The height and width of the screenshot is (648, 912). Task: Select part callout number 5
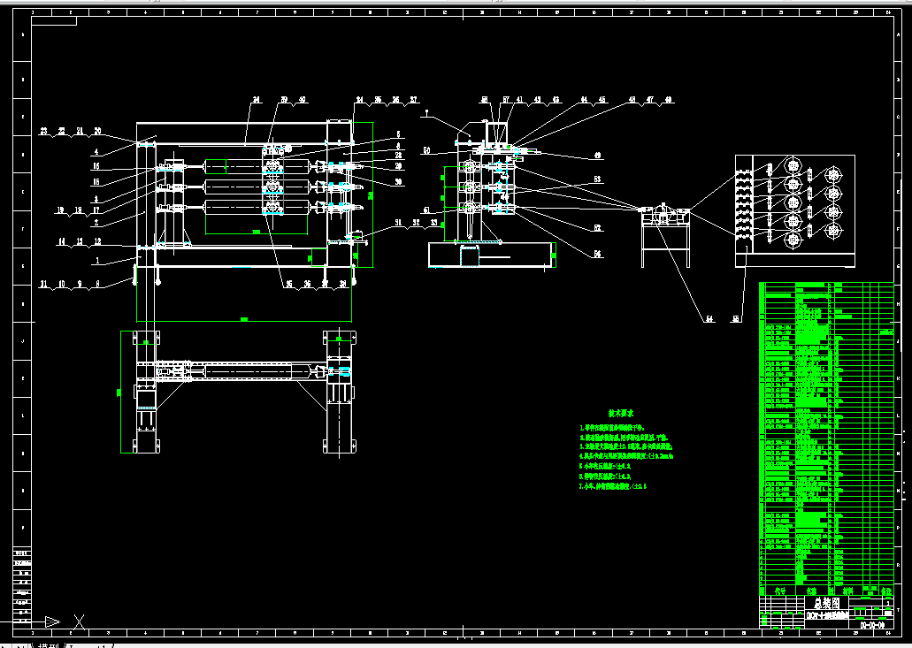[398, 134]
